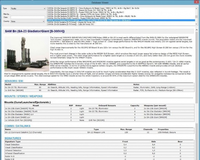Select SA-21a Growler [S-400 Triumf] Russia entry
Image resolution: width=200 pixels, height=160 pixels.
(x=83, y=18)
